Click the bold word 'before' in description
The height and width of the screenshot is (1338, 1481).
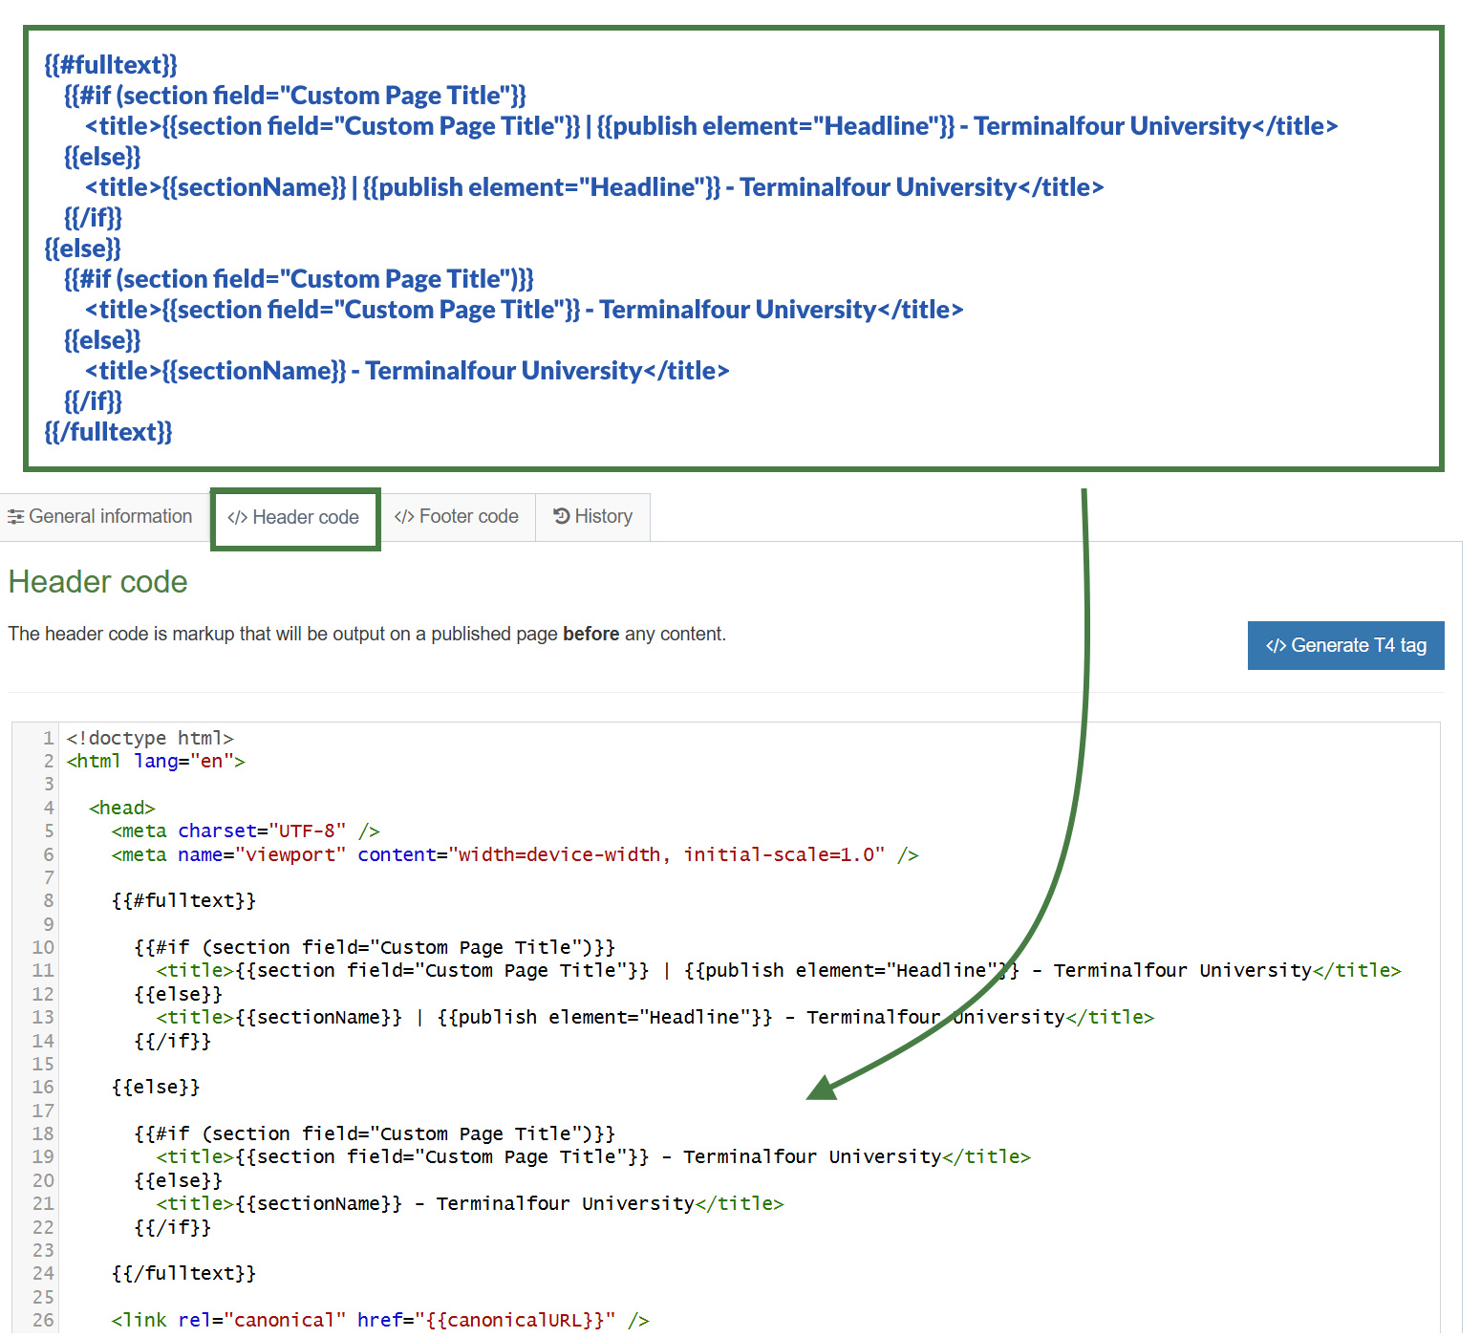click(x=590, y=634)
